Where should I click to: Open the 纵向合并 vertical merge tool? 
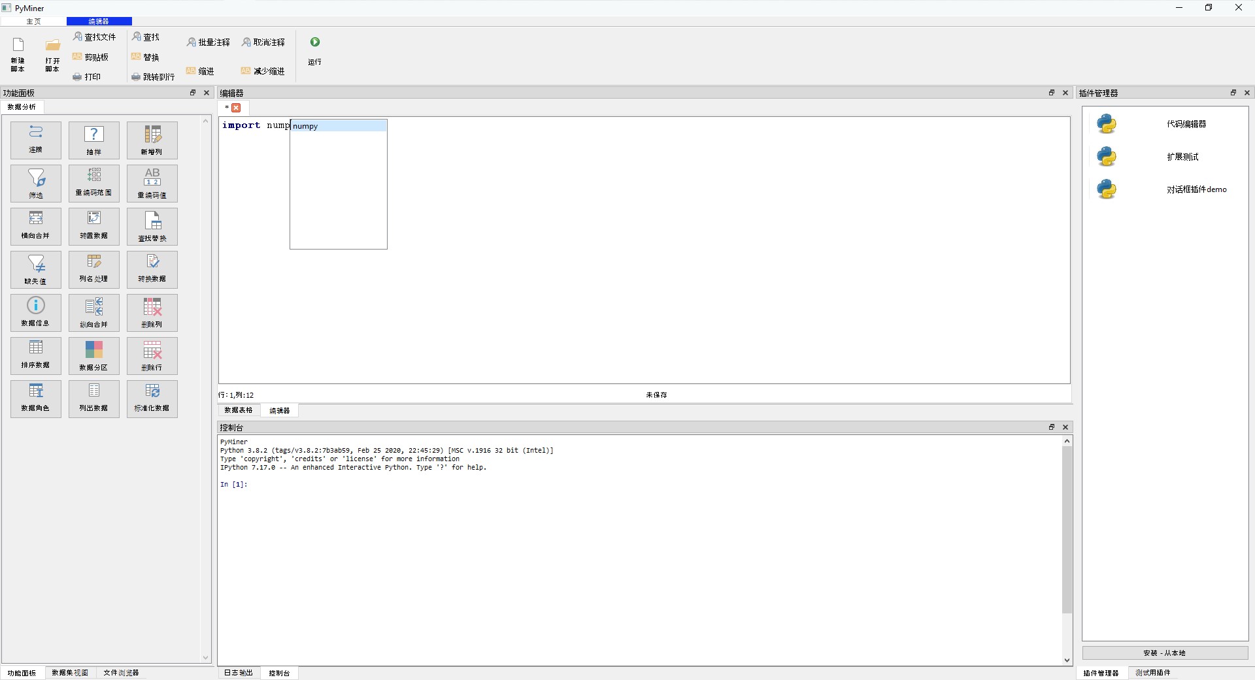94,312
